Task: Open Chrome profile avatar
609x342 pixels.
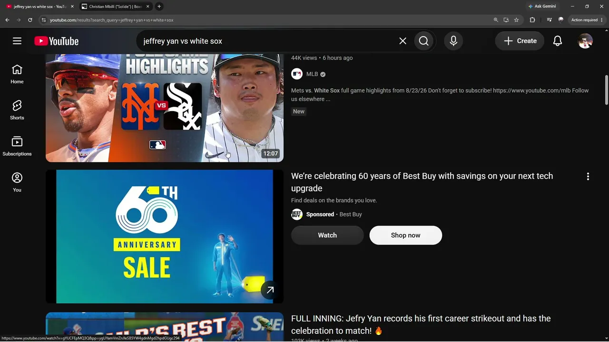Action: (561, 20)
